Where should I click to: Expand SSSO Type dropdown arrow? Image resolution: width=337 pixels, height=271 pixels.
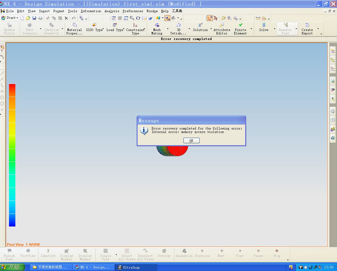point(103,29)
